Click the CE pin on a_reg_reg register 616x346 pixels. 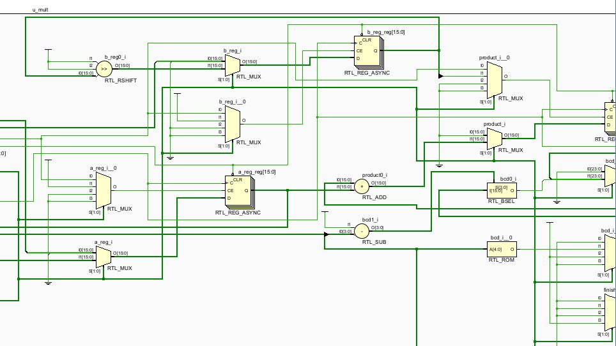point(230,191)
